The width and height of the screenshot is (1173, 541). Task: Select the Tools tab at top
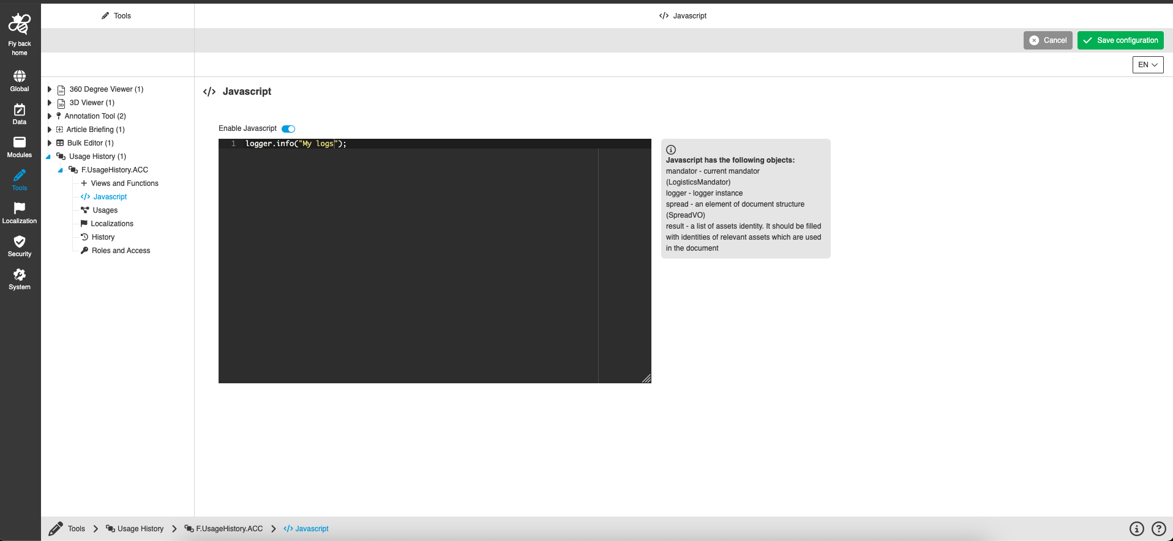[x=117, y=16]
